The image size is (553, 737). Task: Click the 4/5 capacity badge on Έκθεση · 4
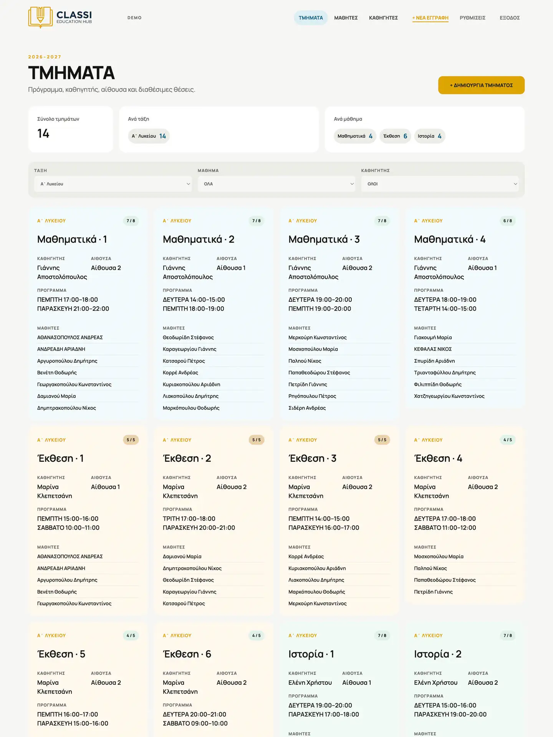(x=508, y=440)
